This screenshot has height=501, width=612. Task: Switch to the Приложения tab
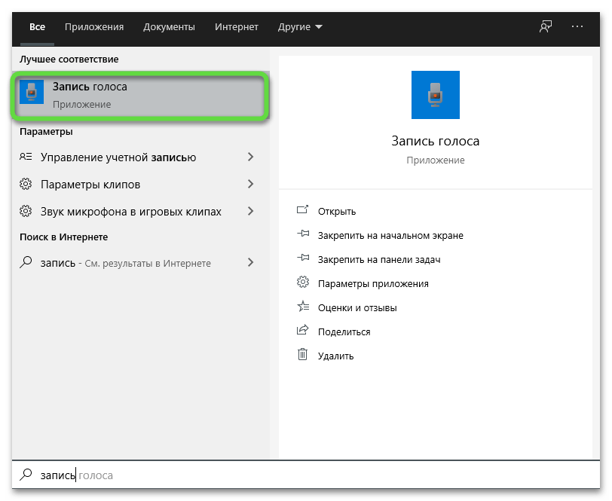tap(94, 27)
